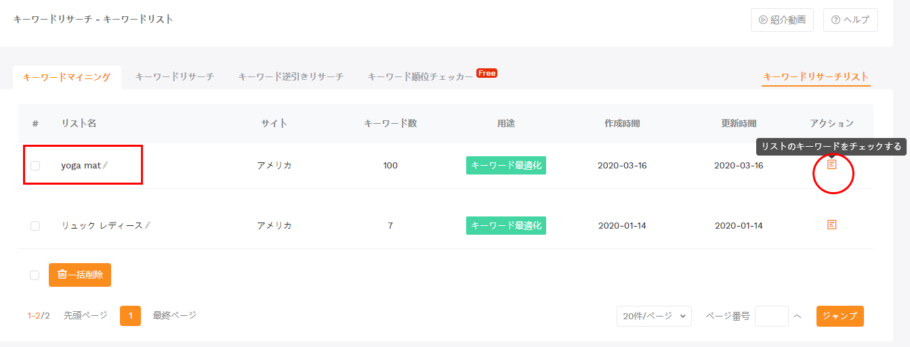
Task: Click the ジャンプ button
Action: pyautogui.click(x=840, y=316)
